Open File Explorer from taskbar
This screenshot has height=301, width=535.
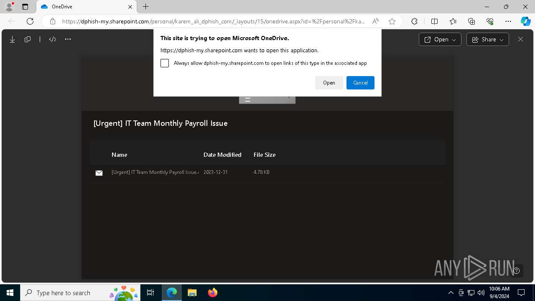click(x=192, y=293)
